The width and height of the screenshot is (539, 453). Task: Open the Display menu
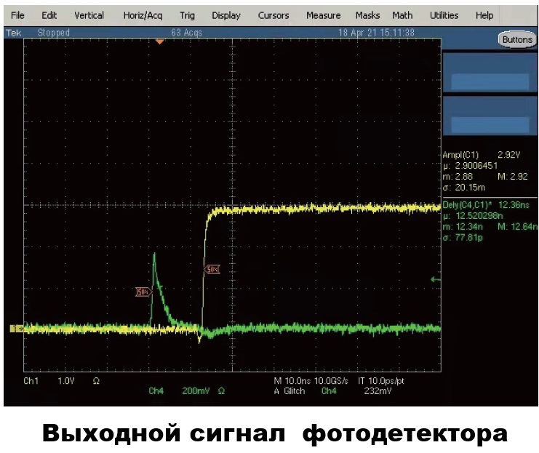point(225,15)
